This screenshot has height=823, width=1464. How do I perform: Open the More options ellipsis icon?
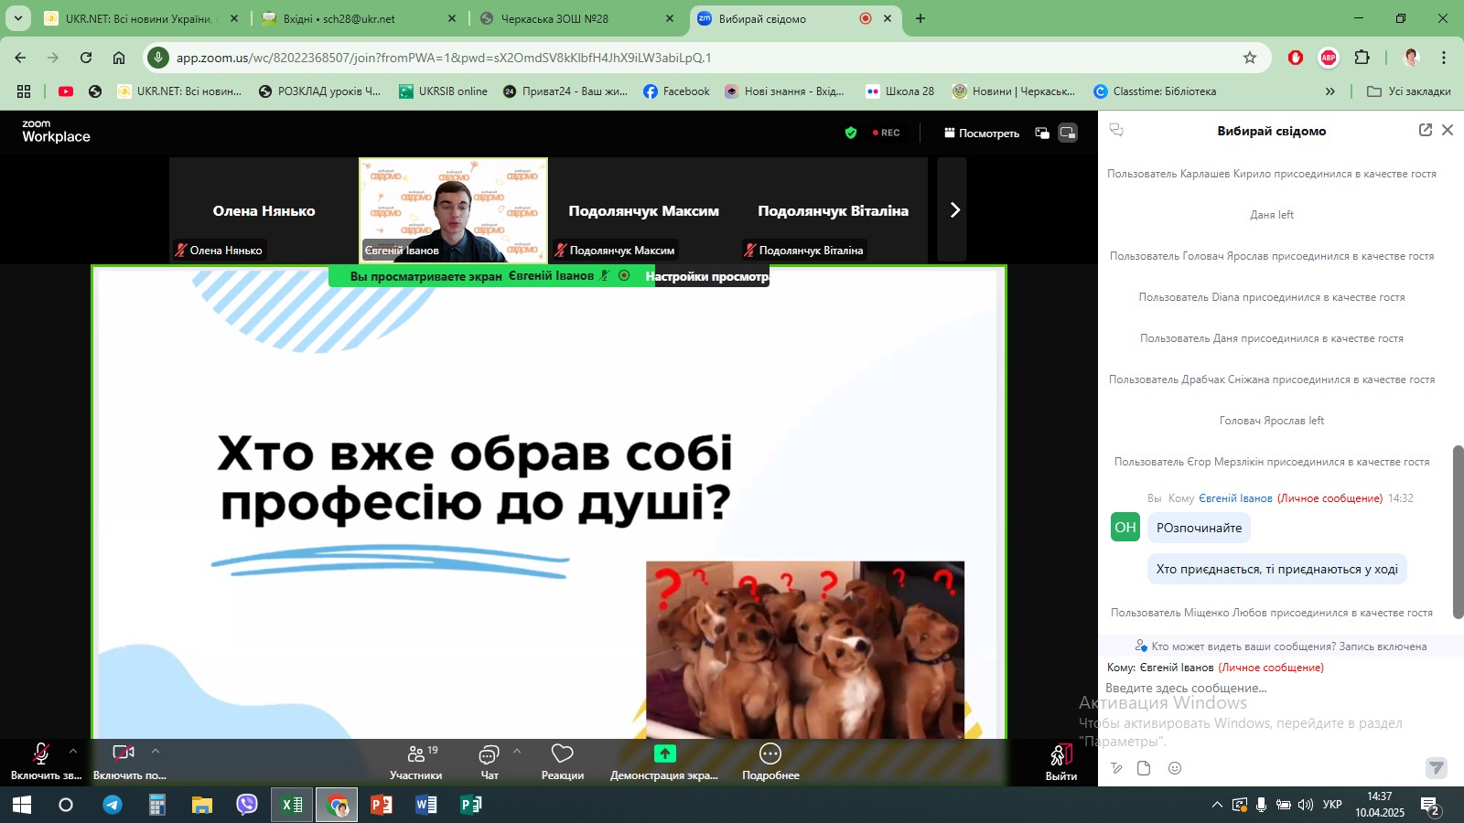coord(770,762)
